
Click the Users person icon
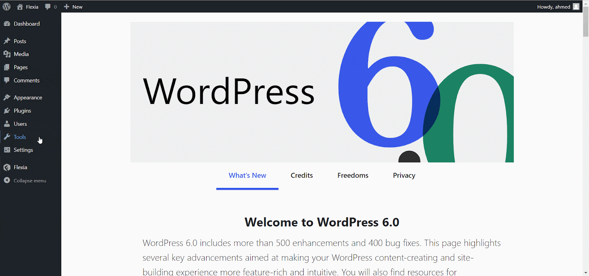tap(7, 124)
